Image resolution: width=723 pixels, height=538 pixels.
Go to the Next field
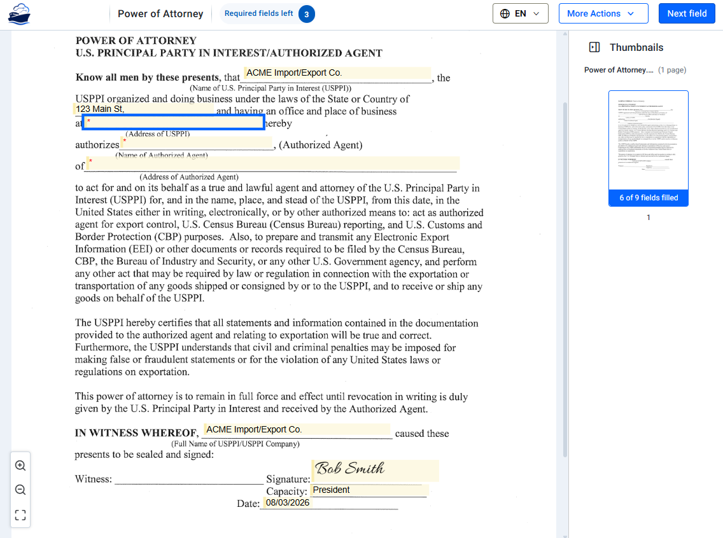coord(687,13)
